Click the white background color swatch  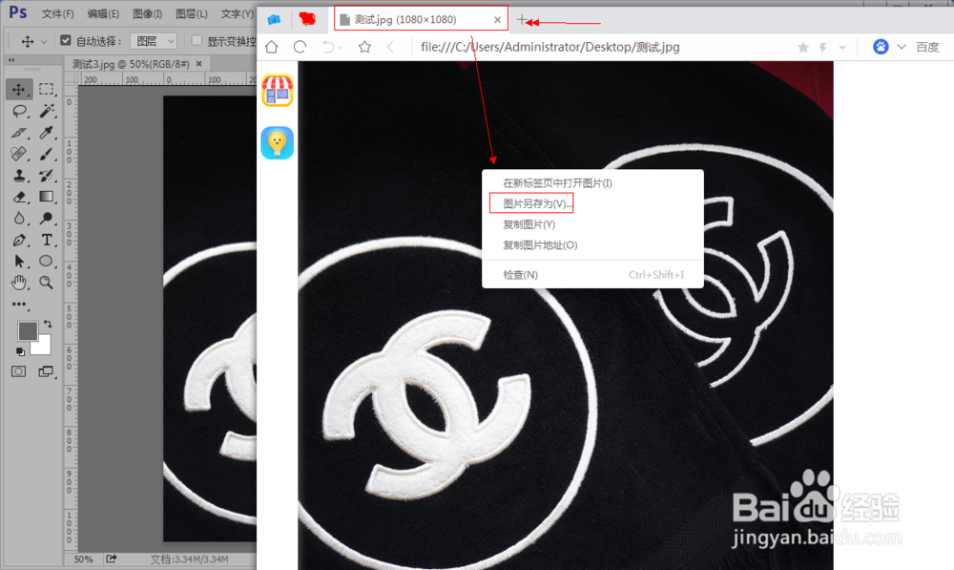(x=43, y=346)
